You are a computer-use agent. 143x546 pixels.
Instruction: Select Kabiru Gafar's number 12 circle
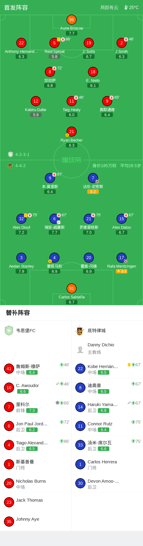coord(36,101)
